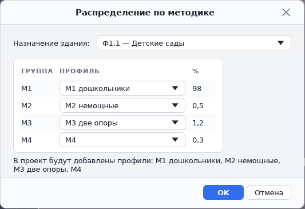This screenshot has height=209, width=305.
Task: Select the 0,3 percent value
Action: click(x=198, y=140)
